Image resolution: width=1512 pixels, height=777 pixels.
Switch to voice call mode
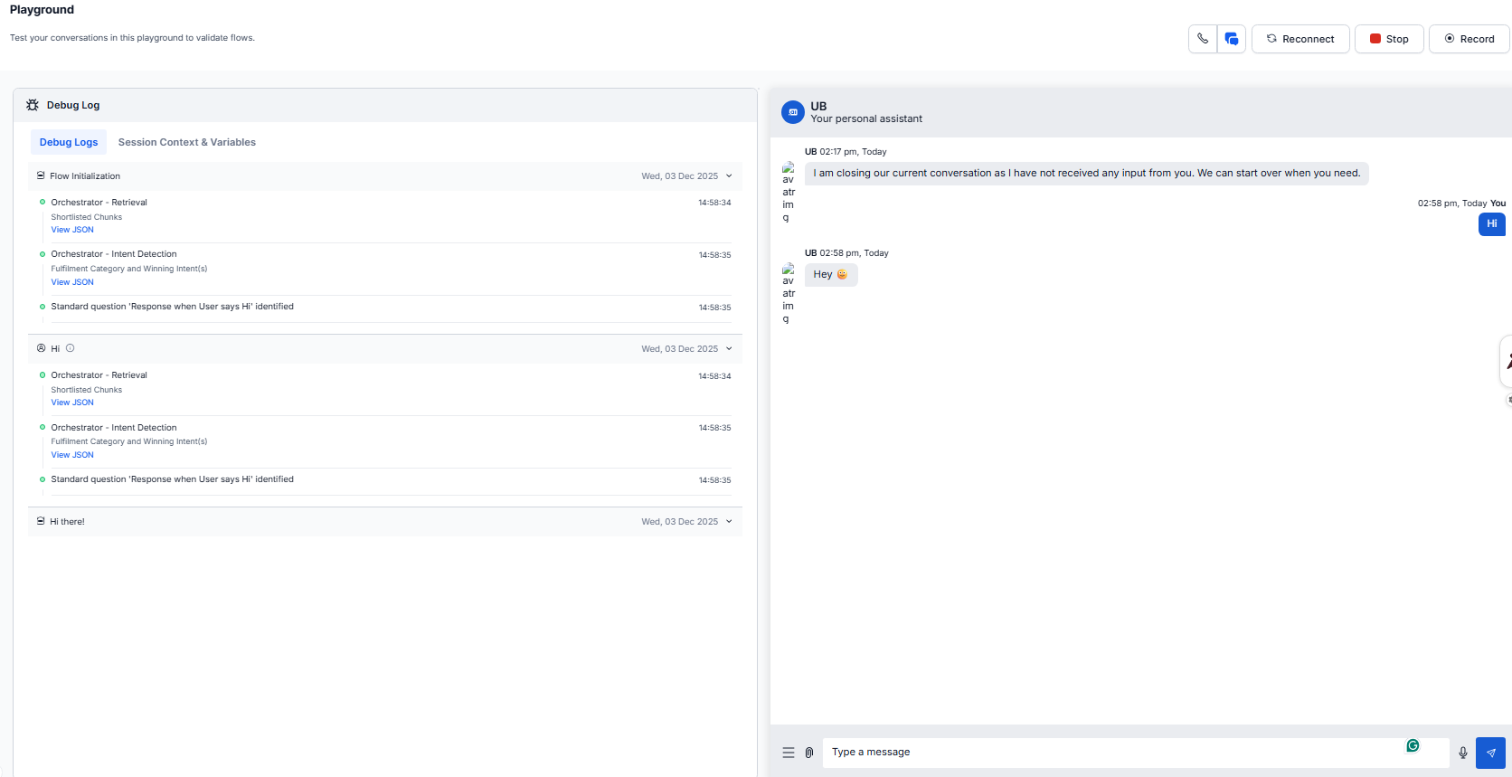[1203, 39]
